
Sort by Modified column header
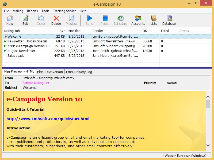79,31
